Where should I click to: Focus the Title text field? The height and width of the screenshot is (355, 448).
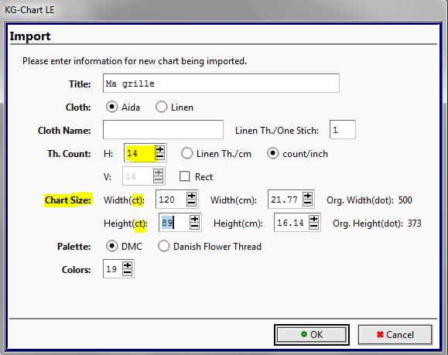221,83
